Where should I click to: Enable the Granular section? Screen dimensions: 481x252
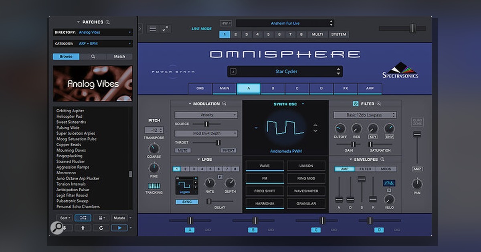306,204
